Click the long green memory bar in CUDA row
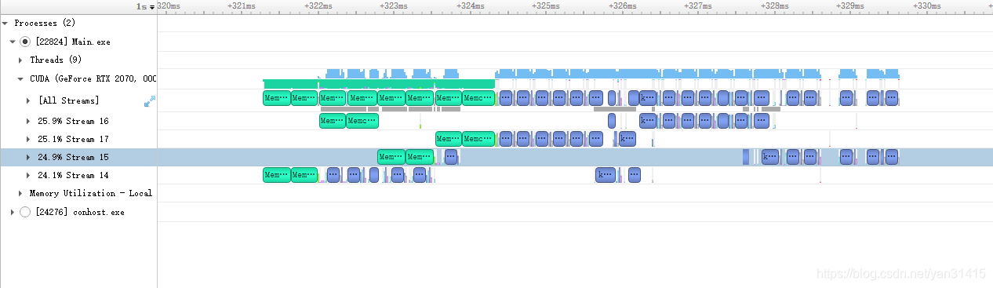 pos(379,84)
